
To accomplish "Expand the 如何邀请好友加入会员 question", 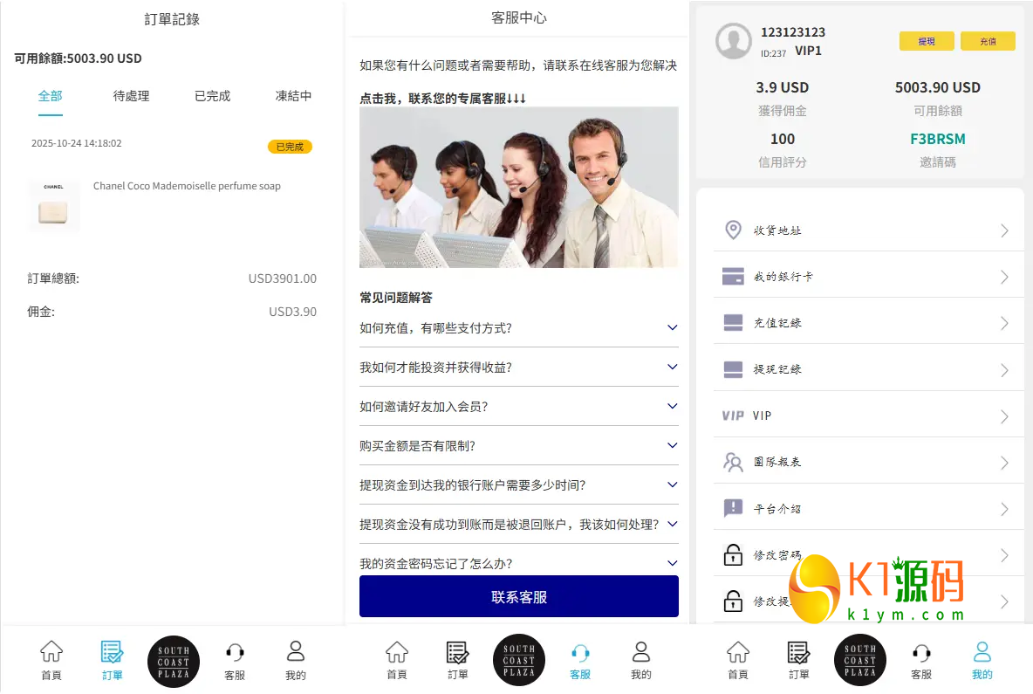I will (519, 407).
